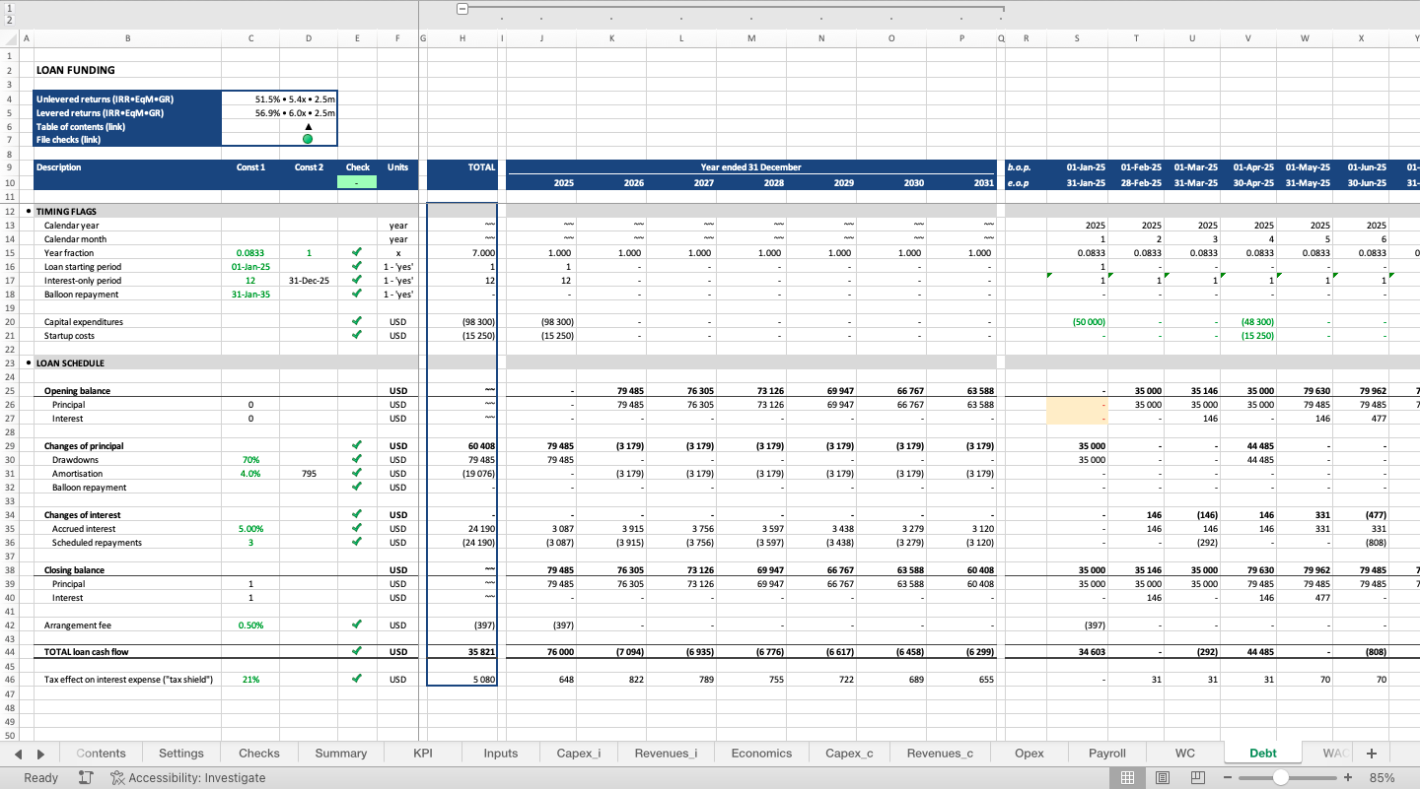The width and height of the screenshot is (1420, 789).
Task: Collapse the column group with the minus button
Action: click(461, 8)
